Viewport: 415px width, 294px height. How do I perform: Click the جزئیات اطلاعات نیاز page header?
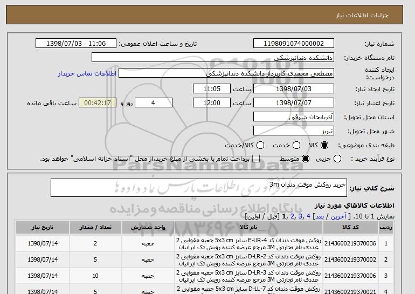point(362,15)
